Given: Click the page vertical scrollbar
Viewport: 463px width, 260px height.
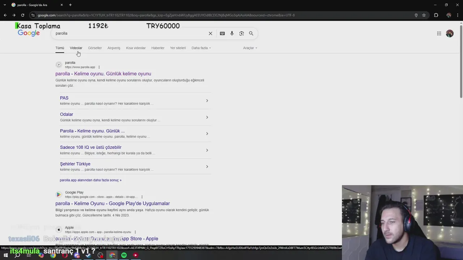Looking at the screenshot, I should point(461,61).
